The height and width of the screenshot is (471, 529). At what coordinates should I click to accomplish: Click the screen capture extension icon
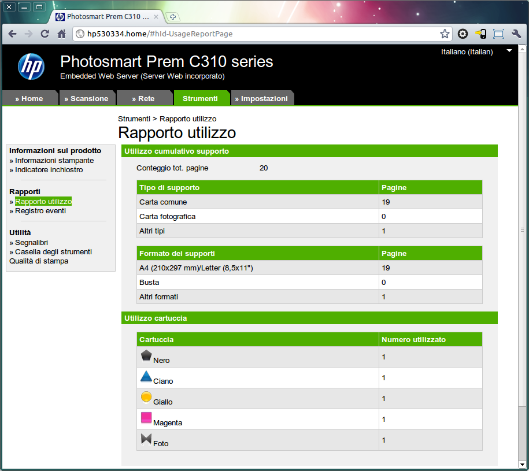498,34
